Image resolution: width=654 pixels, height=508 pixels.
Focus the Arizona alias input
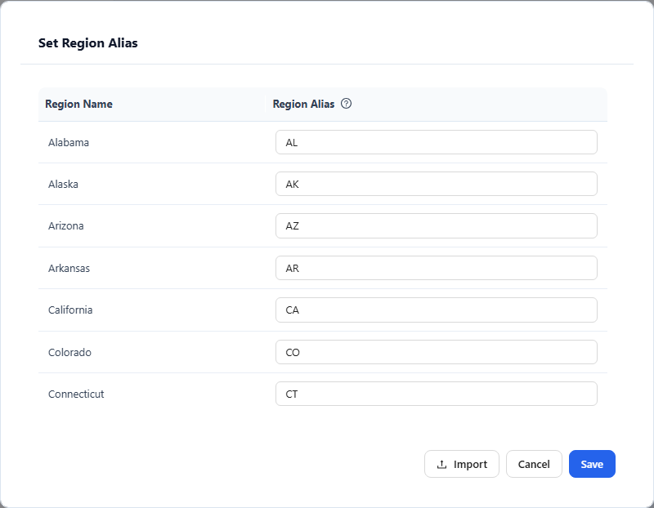click(x=437, y=226)
